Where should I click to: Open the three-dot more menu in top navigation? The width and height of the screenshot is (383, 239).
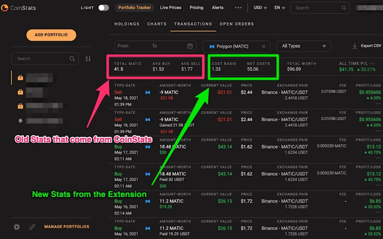[x=238, y=8]
